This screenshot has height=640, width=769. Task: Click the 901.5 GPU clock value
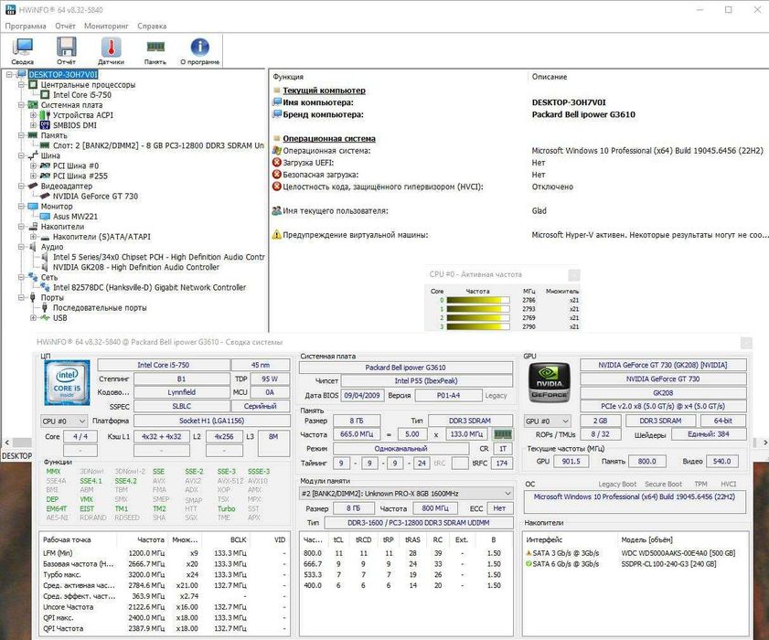pos(571,461)
